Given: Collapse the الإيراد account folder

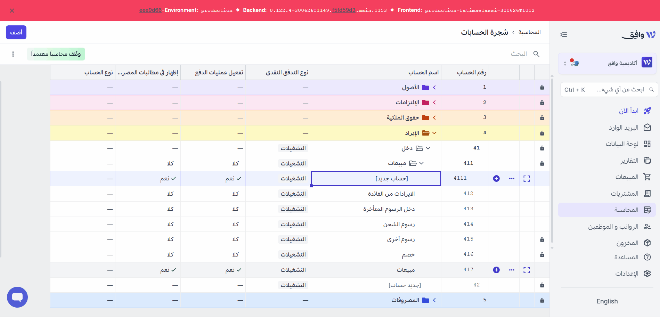Looking at the screenshot, I should point(434,133).
